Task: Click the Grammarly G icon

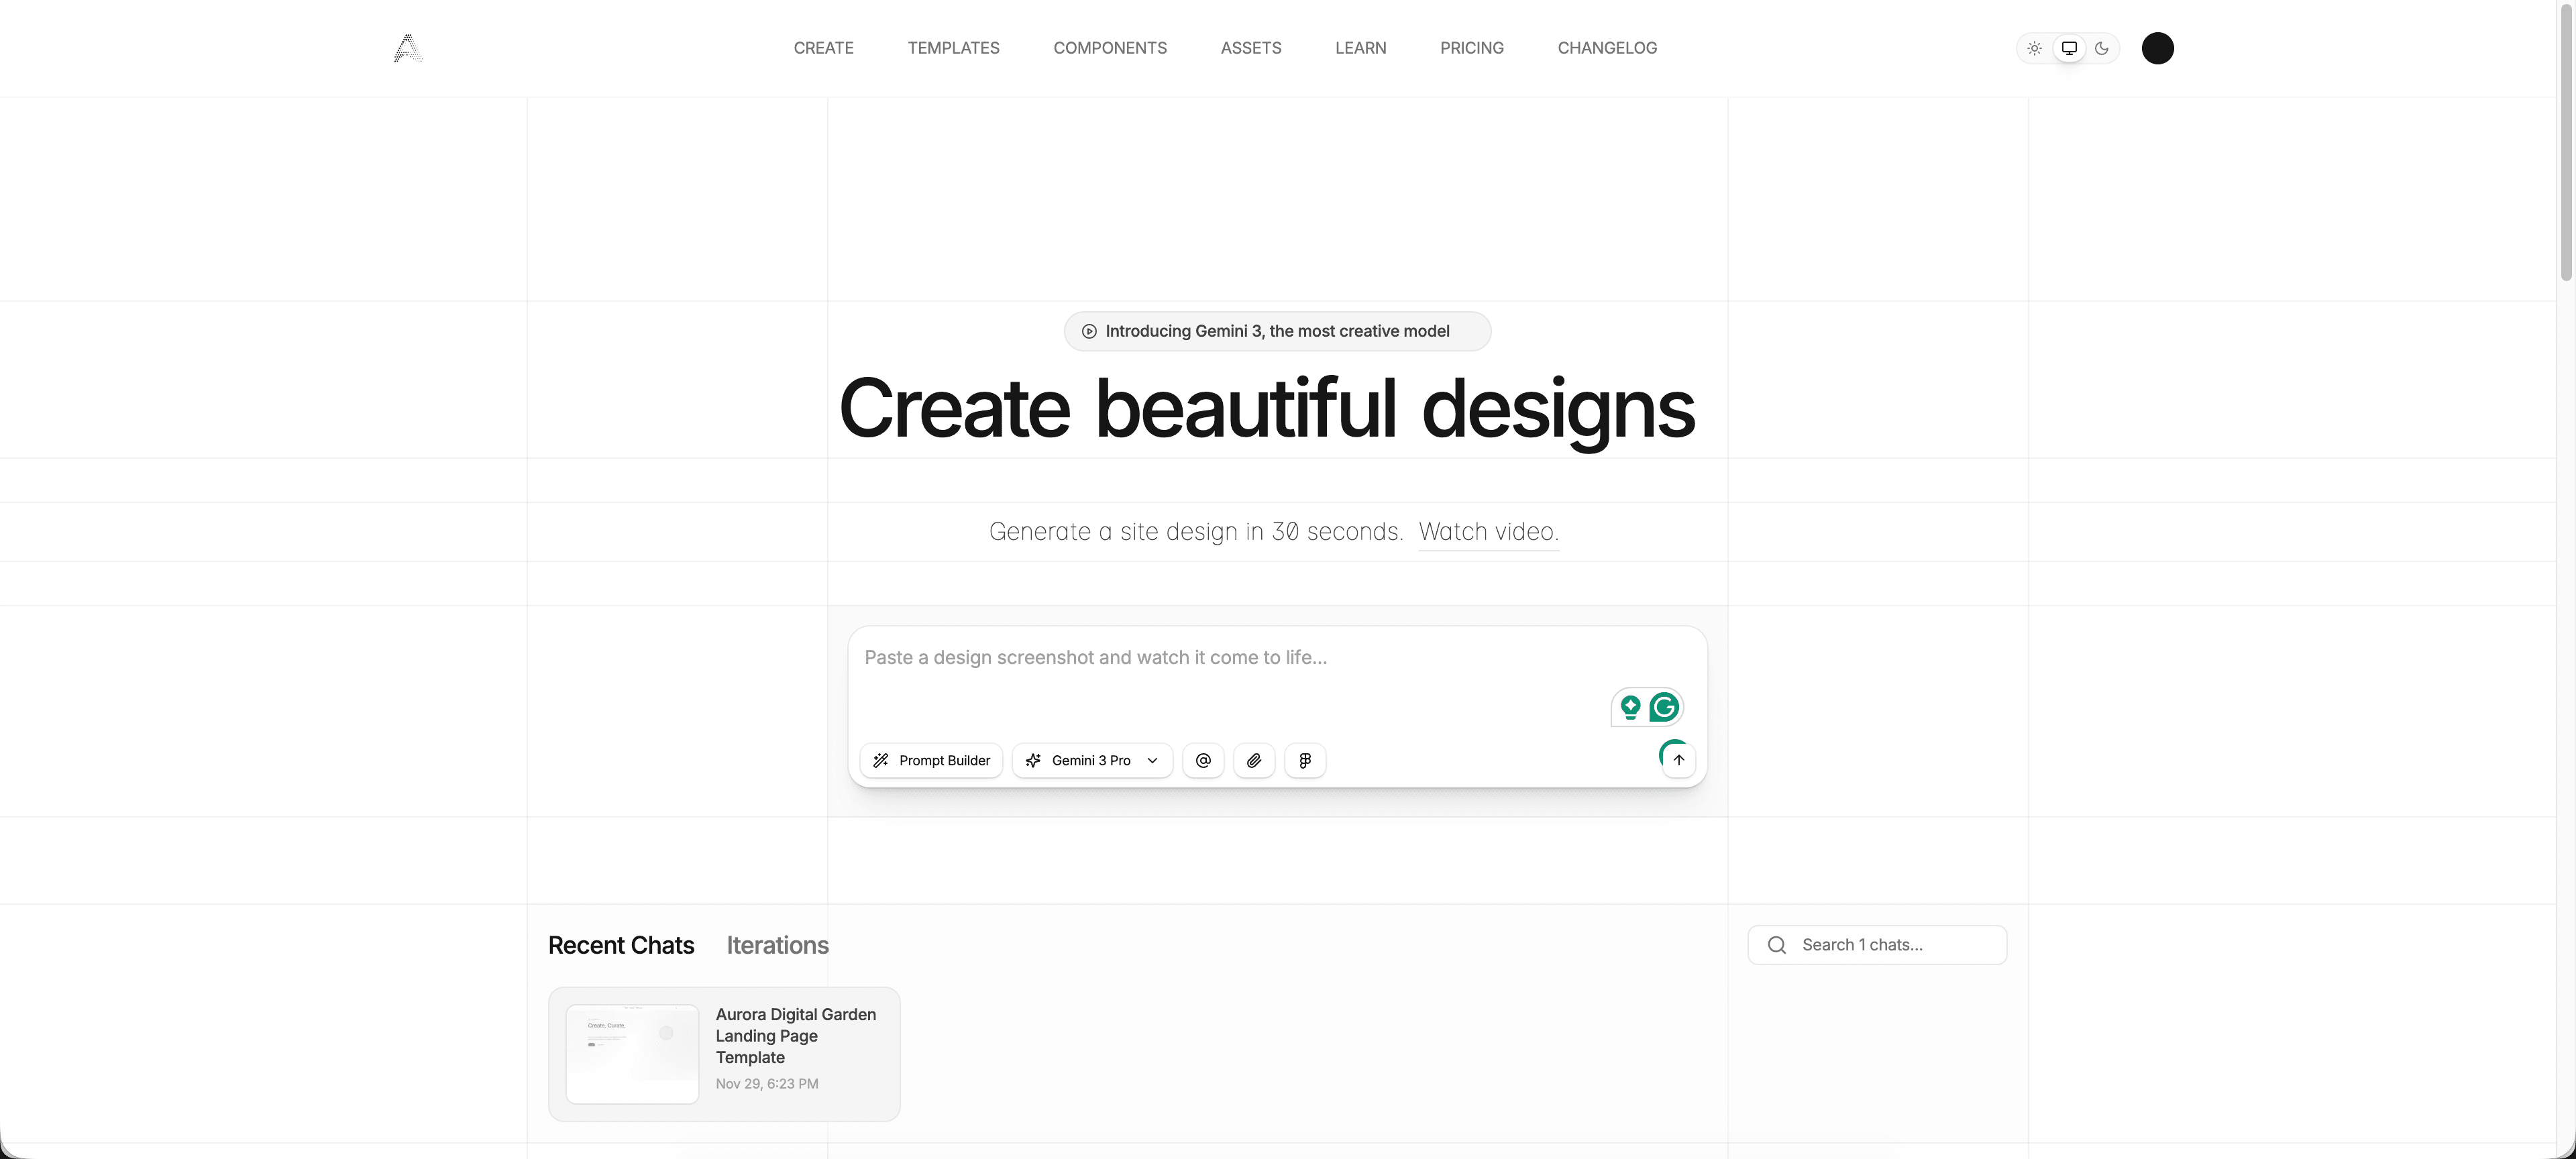Action: tap(1664, 707)
